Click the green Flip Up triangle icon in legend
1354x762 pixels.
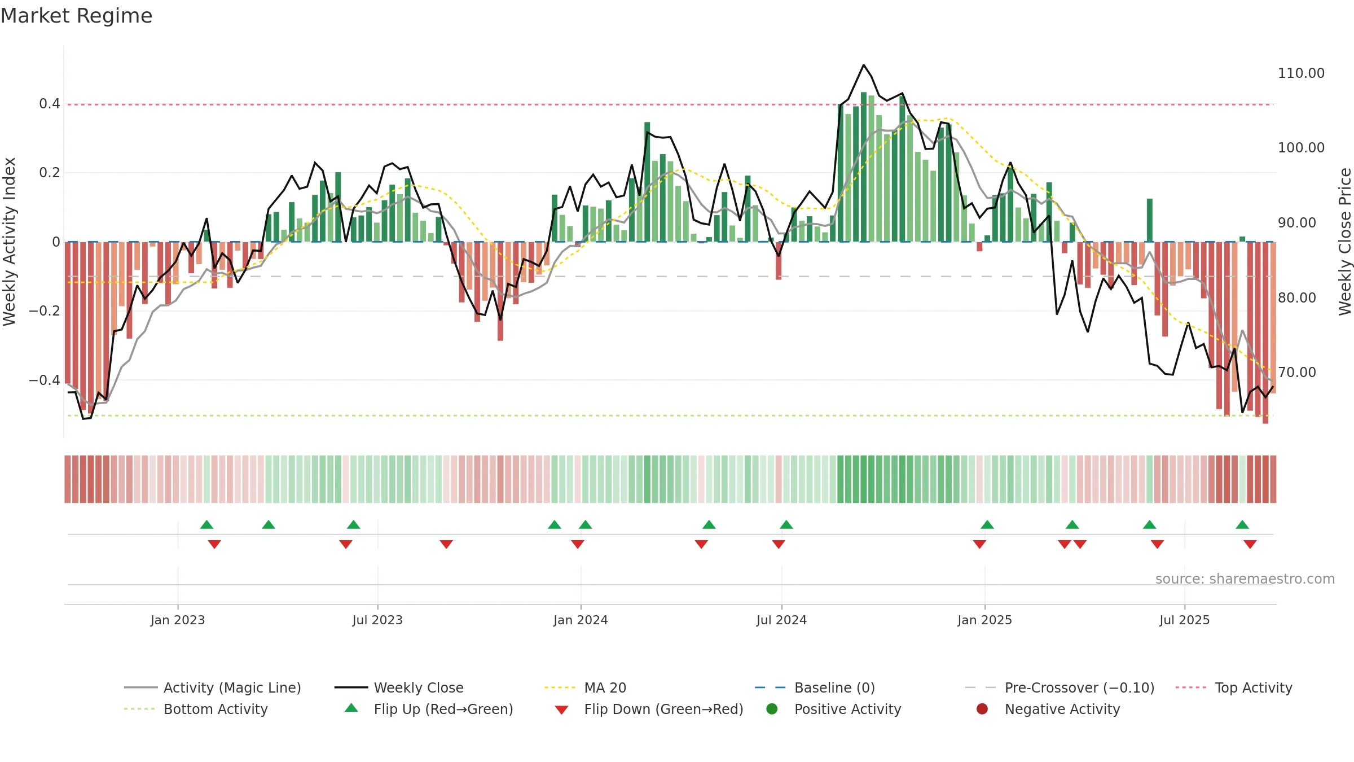(351, 708)
